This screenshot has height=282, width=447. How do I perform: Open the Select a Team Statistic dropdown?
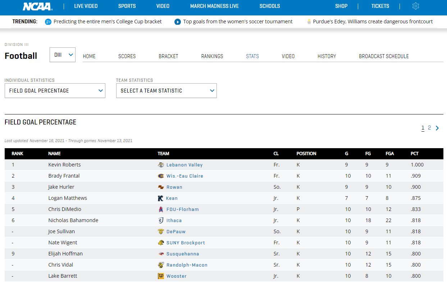click(167, 91)
